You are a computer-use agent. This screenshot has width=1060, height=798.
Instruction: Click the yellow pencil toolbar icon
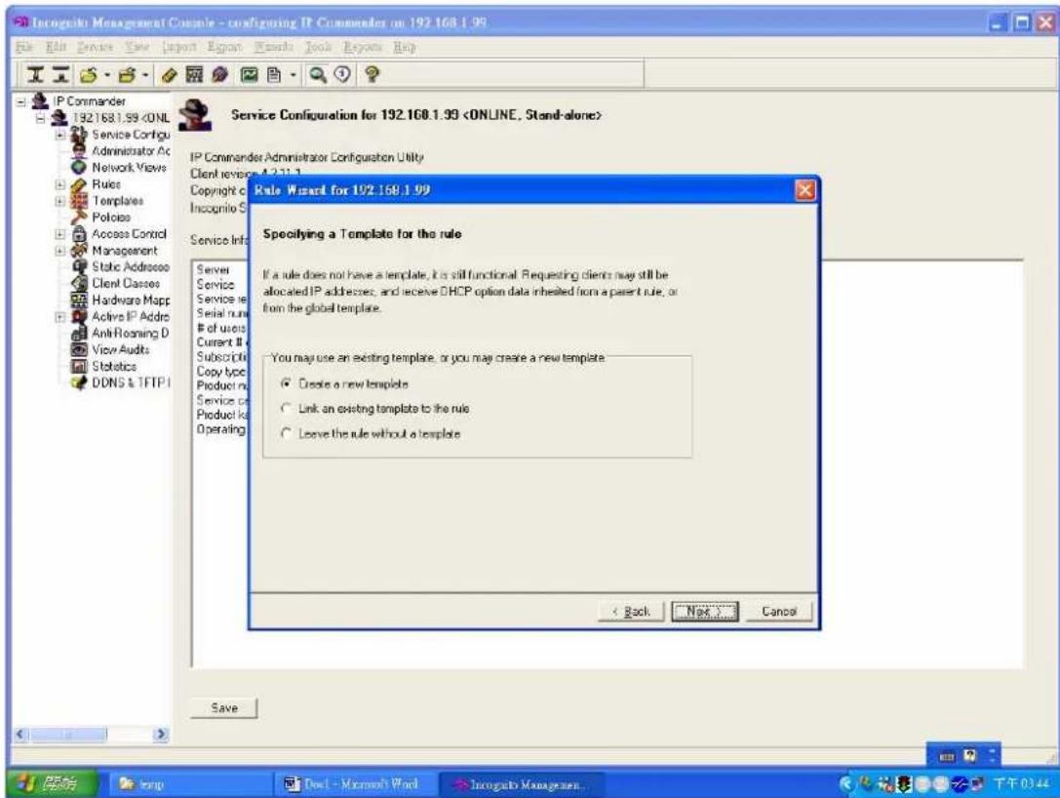169,75
